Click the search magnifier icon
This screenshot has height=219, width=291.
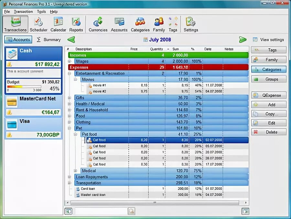coord(131,211)
